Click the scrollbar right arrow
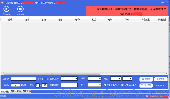Image resolution: width=170 pixels, height=99 pixels. pyautogui.click(x=166, y=73)
